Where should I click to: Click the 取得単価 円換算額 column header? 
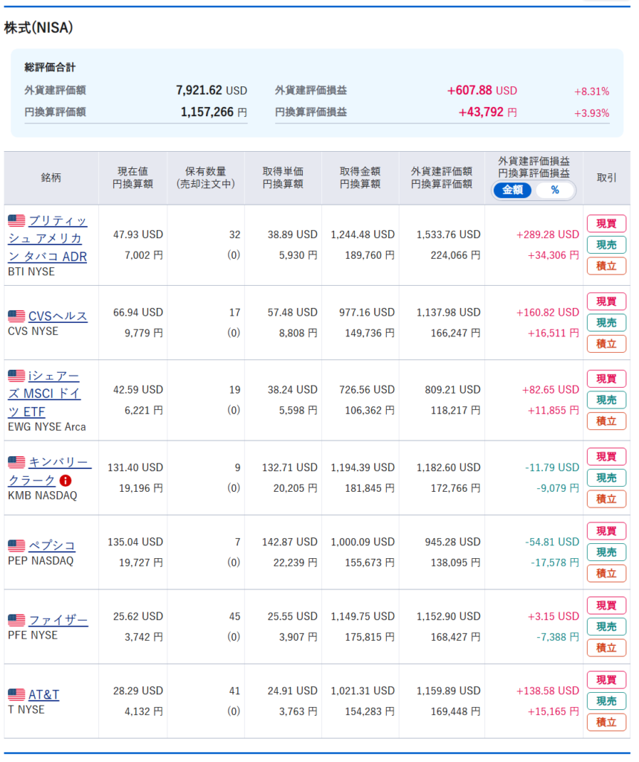click(283, 178)
